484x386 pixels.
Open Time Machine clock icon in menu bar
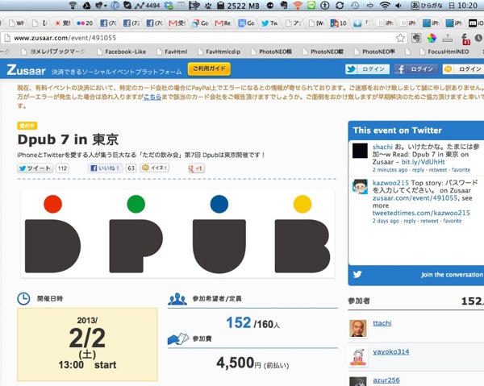click(x=355, y=6)
